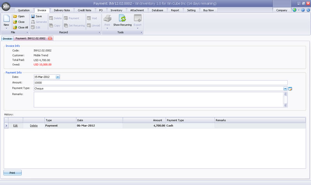This screenshot has width=311, height=185.
Task: Switch to the Delivery Note tab
Action: pos(62,10)
